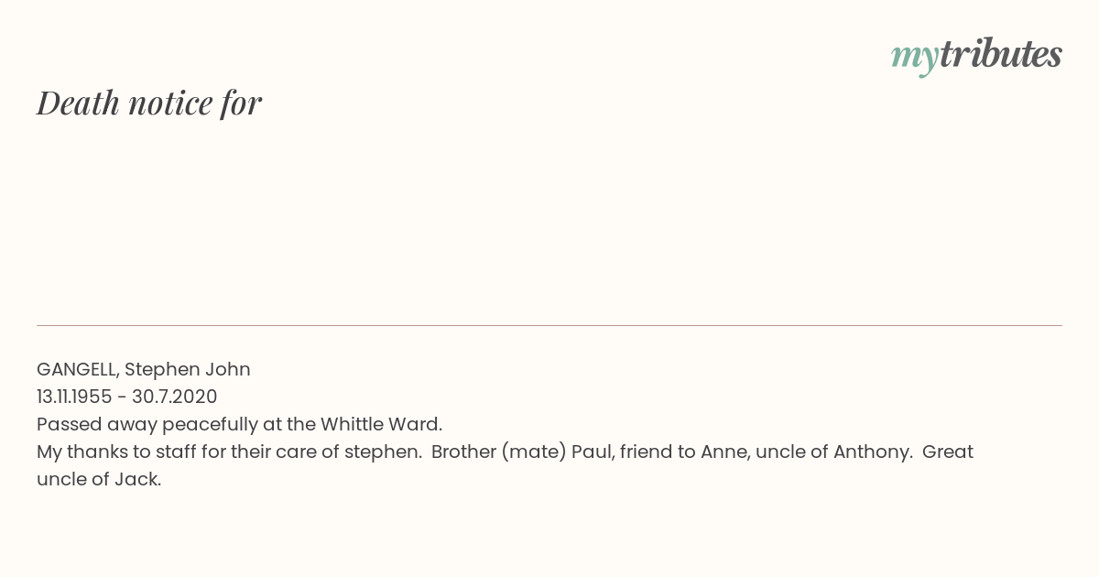
Task: Select the "Passed away peacefully" line
Action: coord(240,424)
